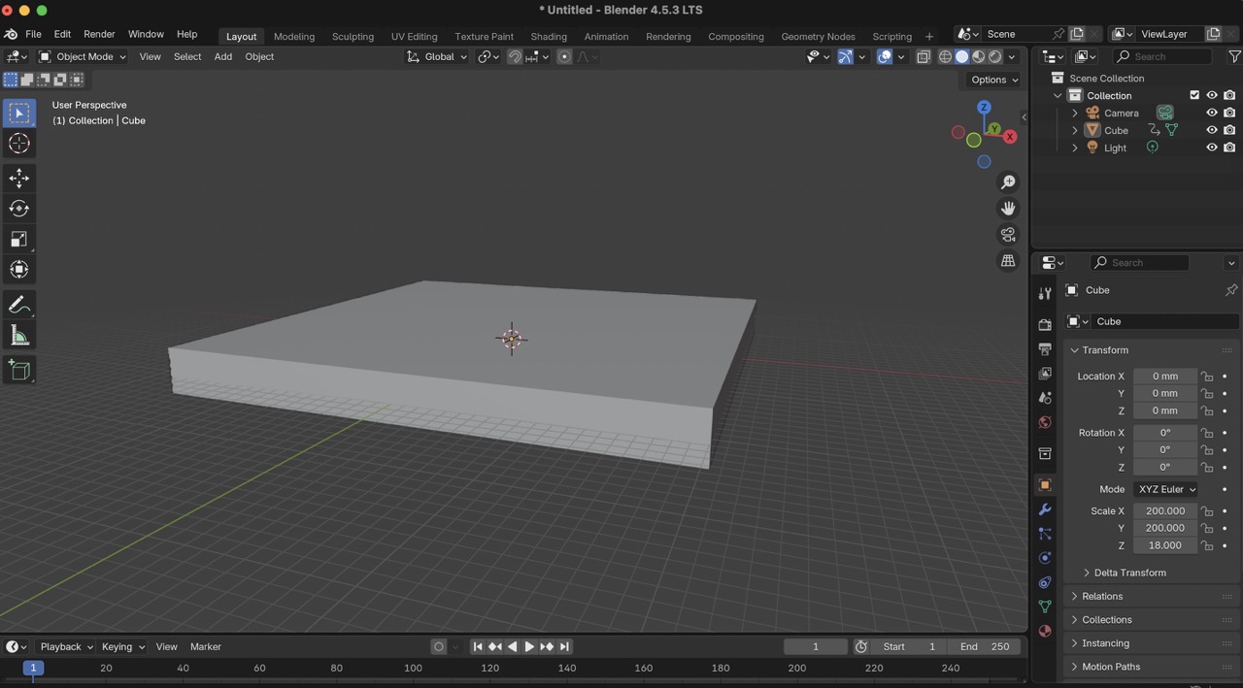Expand the Delta Transform panel

coord(1129,573)
